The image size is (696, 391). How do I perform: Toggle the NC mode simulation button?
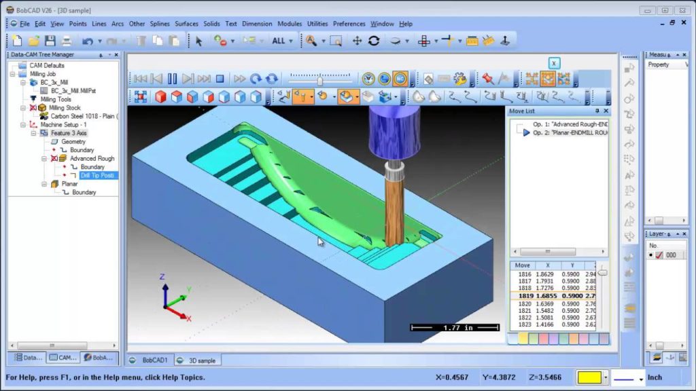point(400,79)
